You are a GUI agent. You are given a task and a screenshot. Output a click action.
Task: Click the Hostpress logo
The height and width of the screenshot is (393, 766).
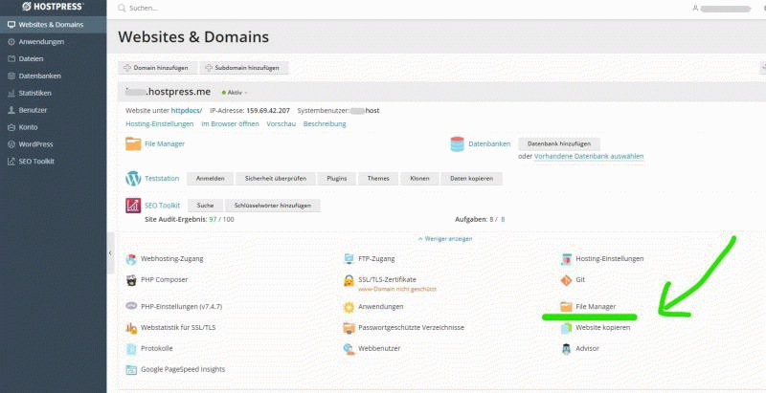(53, 7)
